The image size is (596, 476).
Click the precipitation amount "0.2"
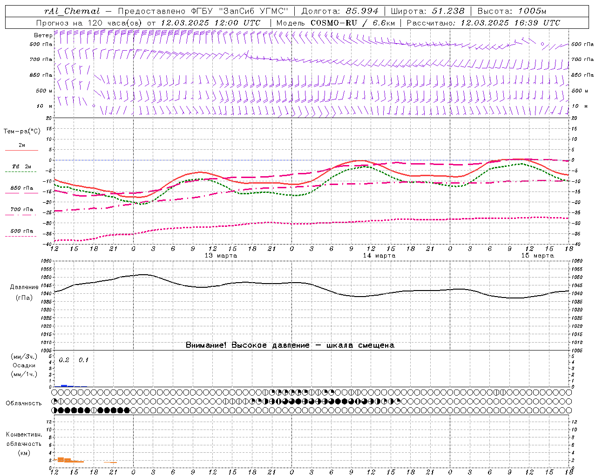click(64, 360)
